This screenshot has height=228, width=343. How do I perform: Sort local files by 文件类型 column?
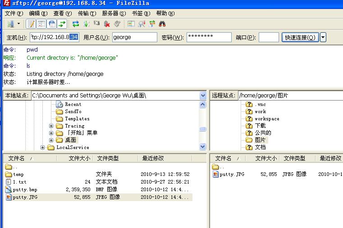coord(115,158)
